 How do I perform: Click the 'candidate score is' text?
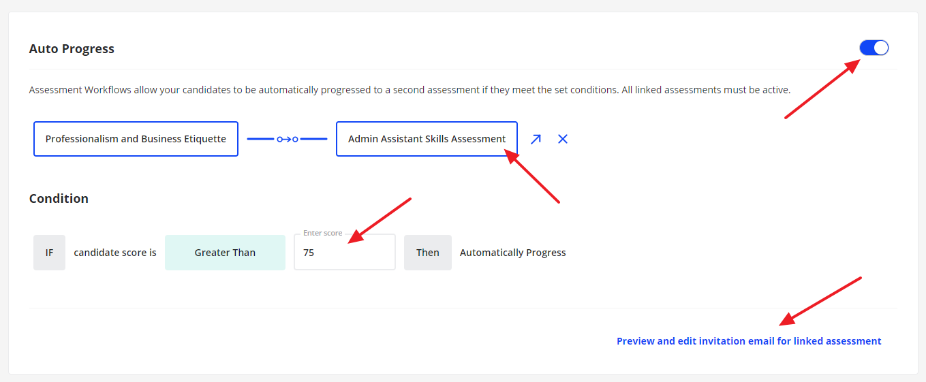tap(115, 253)
